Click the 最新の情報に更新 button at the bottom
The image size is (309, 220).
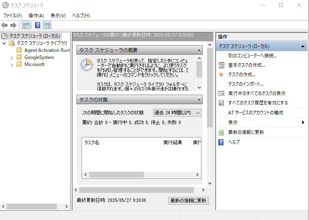pyautogui.click(x=188, y=200)
